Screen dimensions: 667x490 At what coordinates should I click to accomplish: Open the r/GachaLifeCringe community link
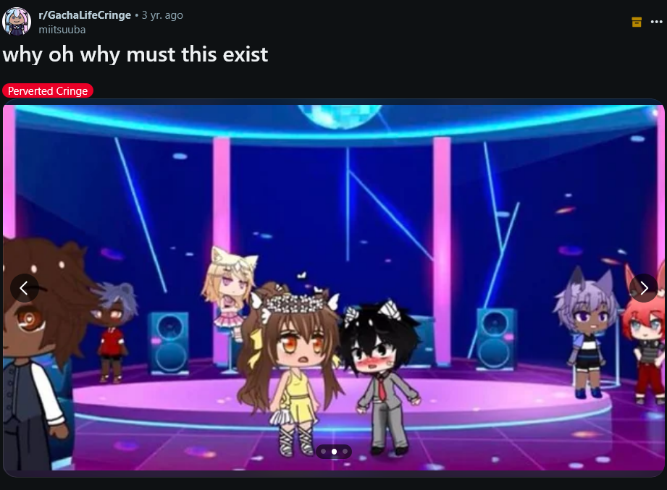click(85, 15)
